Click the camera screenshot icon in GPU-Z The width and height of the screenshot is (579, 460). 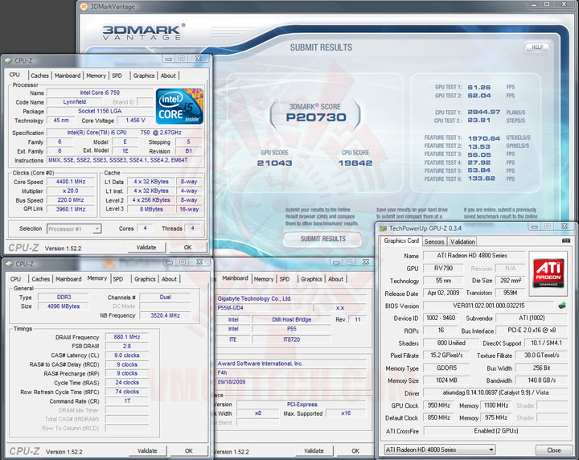click(x=565, y=240)
